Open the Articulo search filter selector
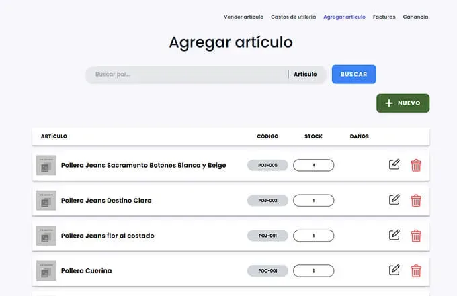 pos(305,75)
